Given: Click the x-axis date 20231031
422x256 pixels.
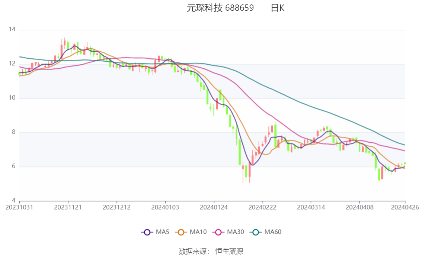Looking at the screenshot, I should click(19, 207).
